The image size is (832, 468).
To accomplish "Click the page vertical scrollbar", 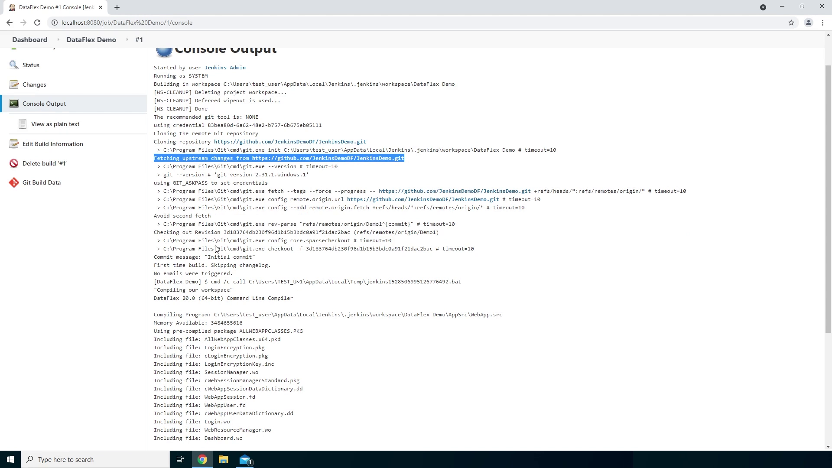I will pos(828,199).
